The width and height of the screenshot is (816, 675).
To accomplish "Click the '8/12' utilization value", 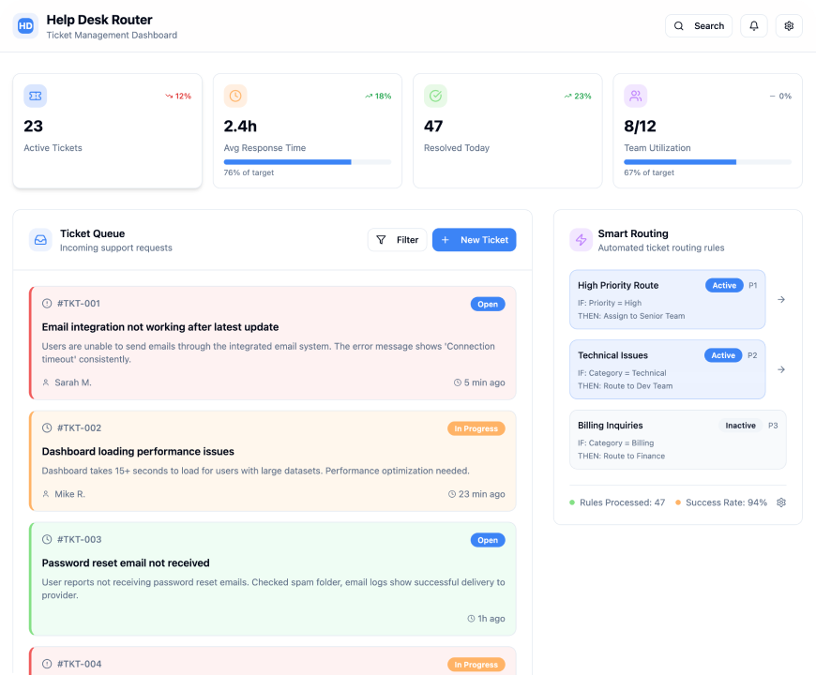I will click(640, 127).
